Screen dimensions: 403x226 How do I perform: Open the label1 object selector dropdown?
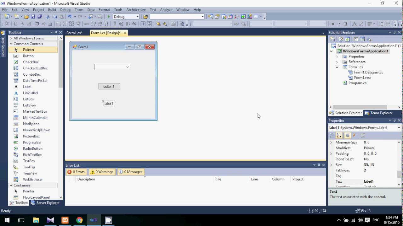tap(399, 128)
